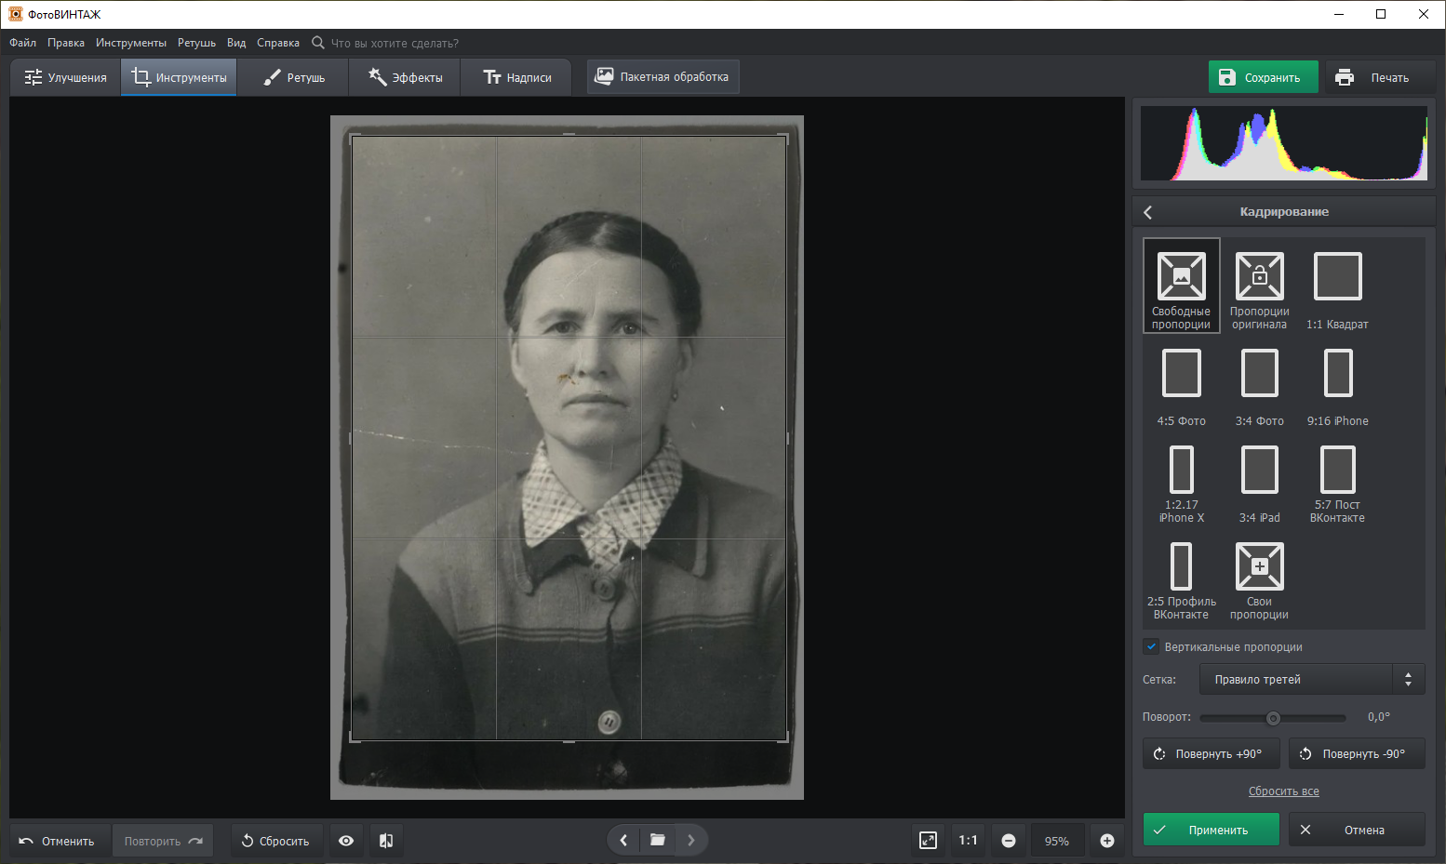Click the Сбросить все link

tap(1283, 791)
